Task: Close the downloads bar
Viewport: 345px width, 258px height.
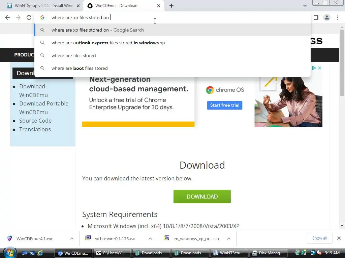Action: click(339, 238)
